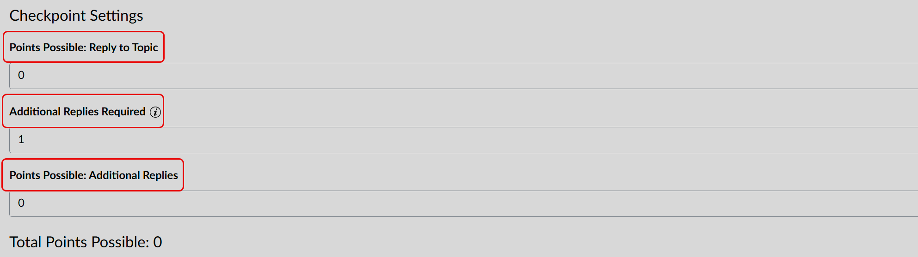The width and height of the screenshot is (918, 257).
Task: Click the word Required before the info icon
Action: tap(123, 112)
